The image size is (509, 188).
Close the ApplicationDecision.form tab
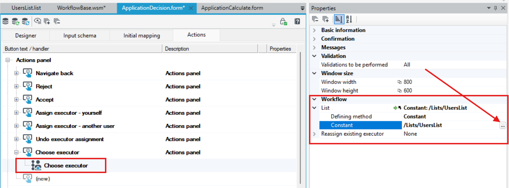pyautogui.click(x=191, y=8)
